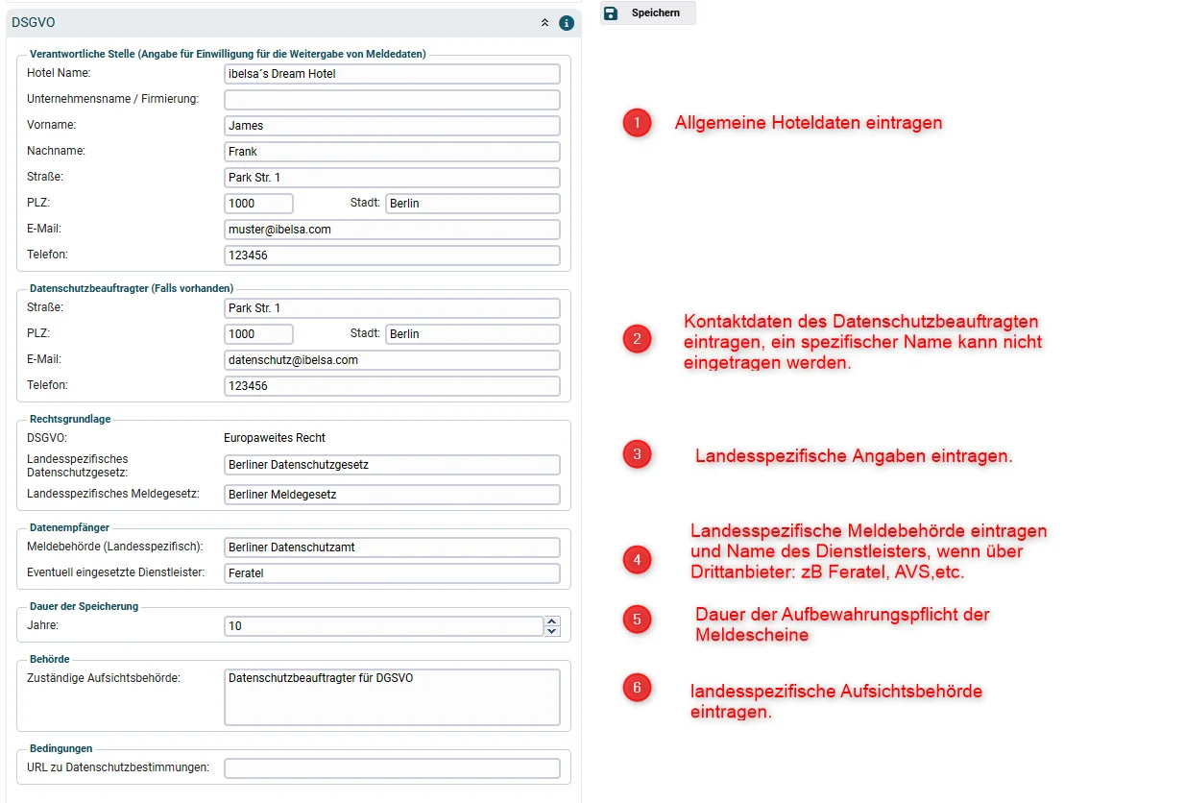
Task: Decrease Jahre with the down arrow
Action: (552, 631)
